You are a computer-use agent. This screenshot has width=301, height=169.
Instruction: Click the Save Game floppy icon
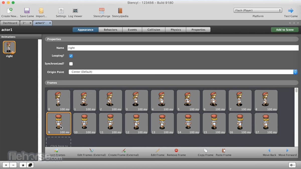pyautogui.click(x=27, y=11)
